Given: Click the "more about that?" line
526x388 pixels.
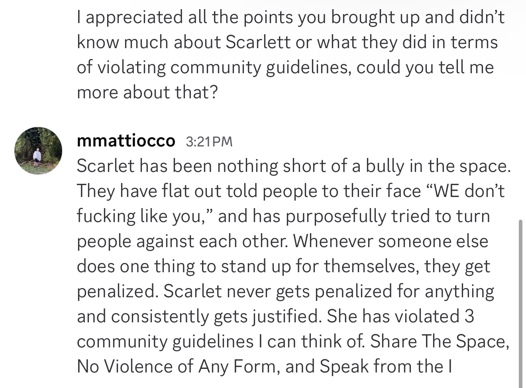Looking at the screenshot, I should click(x=147, y=92).
